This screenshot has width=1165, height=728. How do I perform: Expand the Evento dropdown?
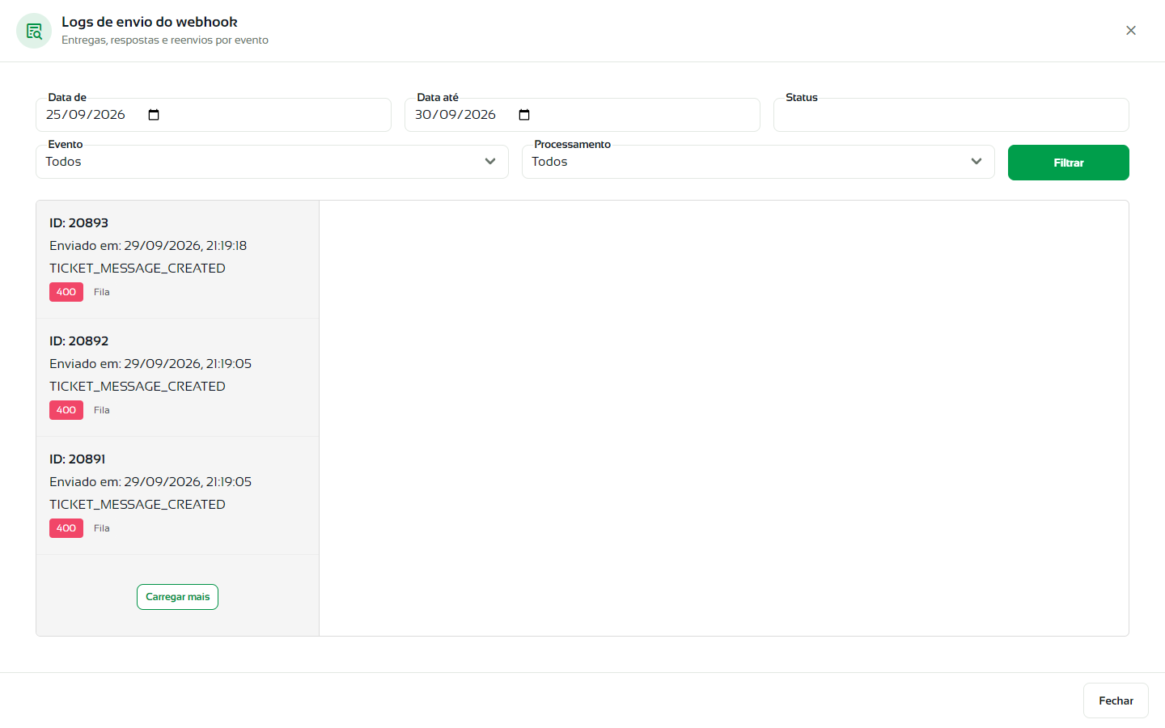click(x=272, y=162)
